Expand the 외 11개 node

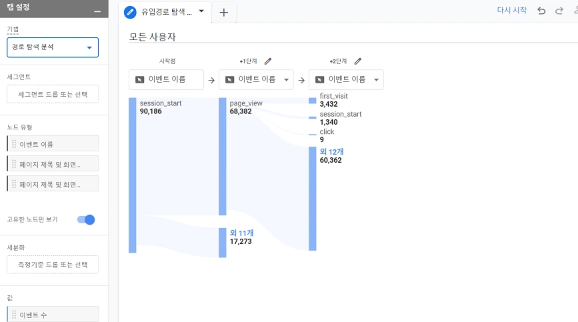click(241, 233)
